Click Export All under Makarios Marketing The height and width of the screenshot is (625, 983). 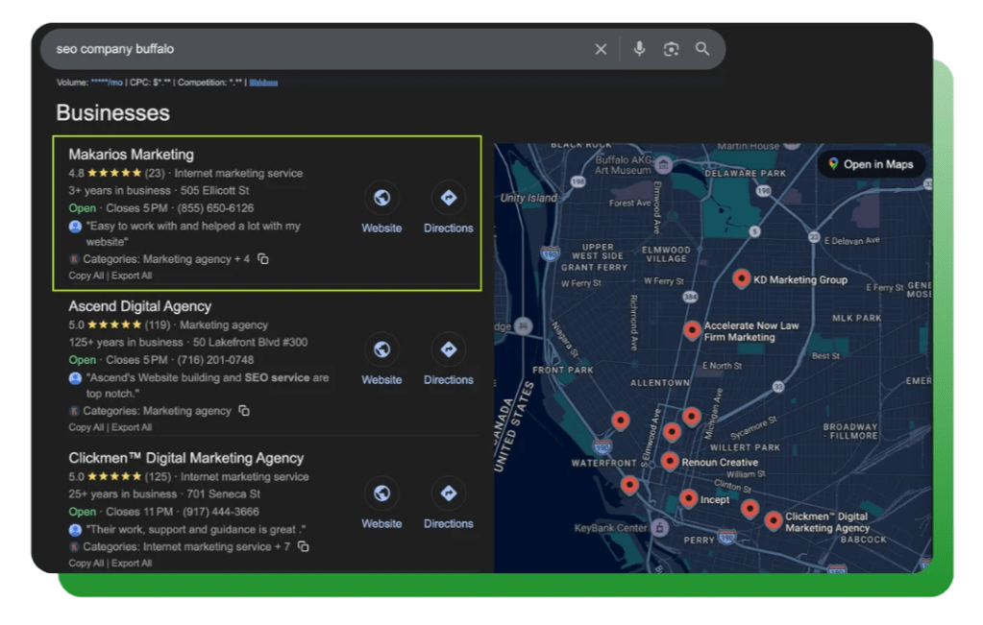[132, 276]
